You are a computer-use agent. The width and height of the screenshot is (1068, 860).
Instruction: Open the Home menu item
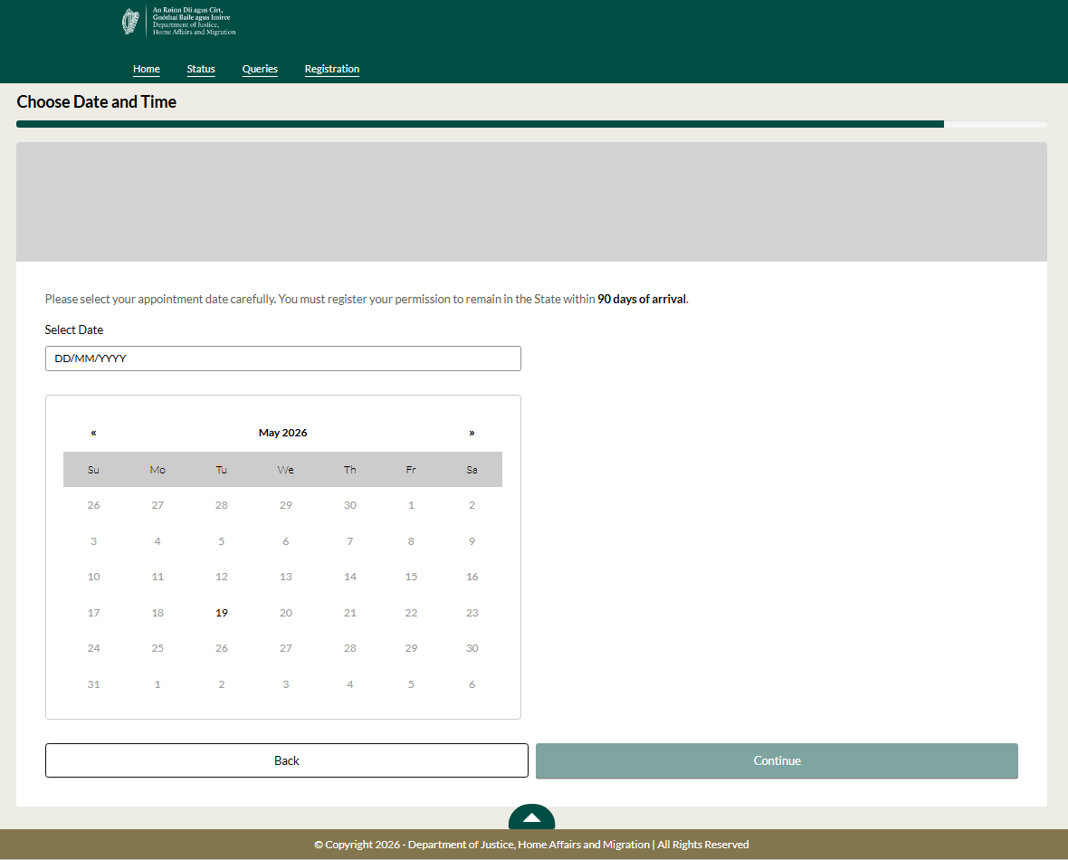coord(147,69)
